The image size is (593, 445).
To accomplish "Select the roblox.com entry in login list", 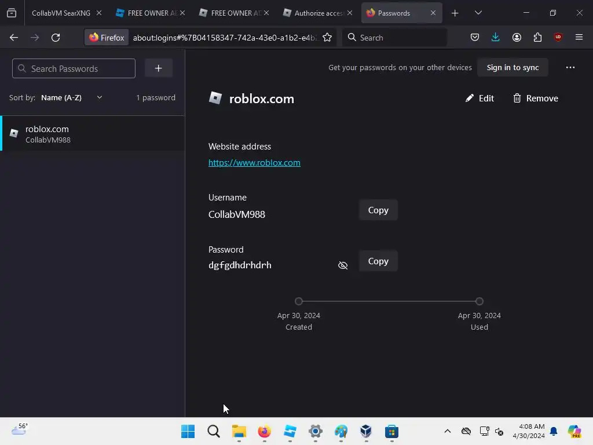I will pyautogui.click(x=92, y=134).
